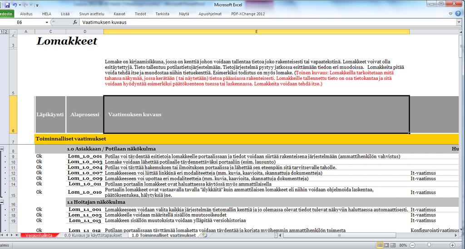465x249 pixels.
Task: Click the Save icon in the quick access toolbar
Action: click(7, 5)
